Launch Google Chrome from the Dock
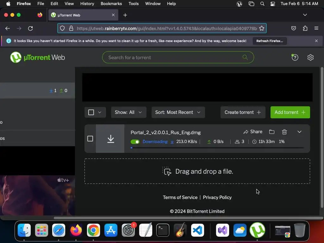Viewport: 324px width, 243px height. coord(93,230)
